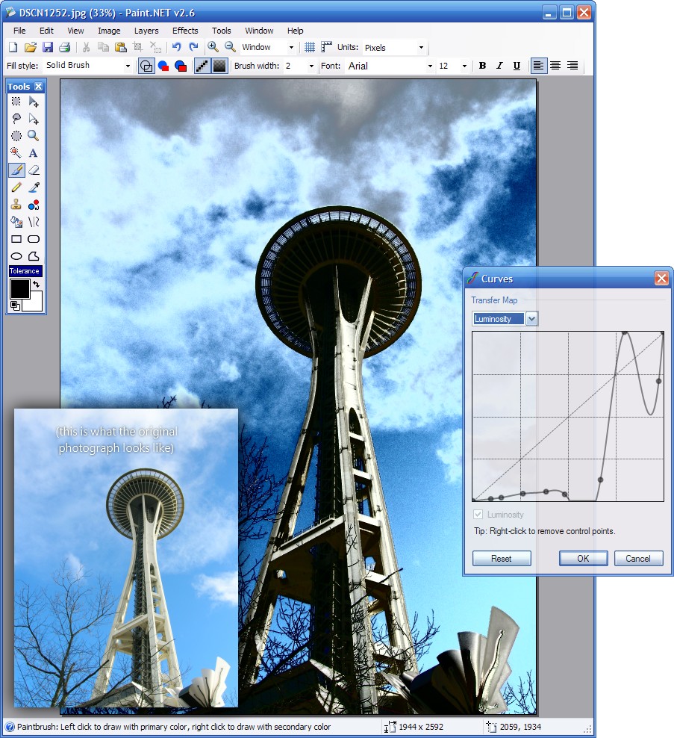Select the Eraser tool

[34, 170]
